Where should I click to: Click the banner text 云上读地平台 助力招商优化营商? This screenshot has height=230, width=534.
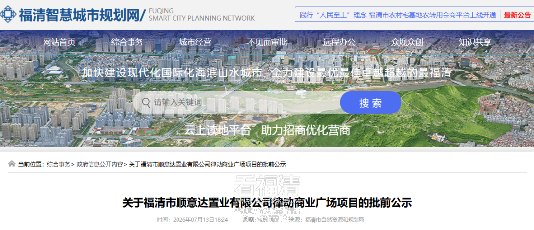(267, 130)
